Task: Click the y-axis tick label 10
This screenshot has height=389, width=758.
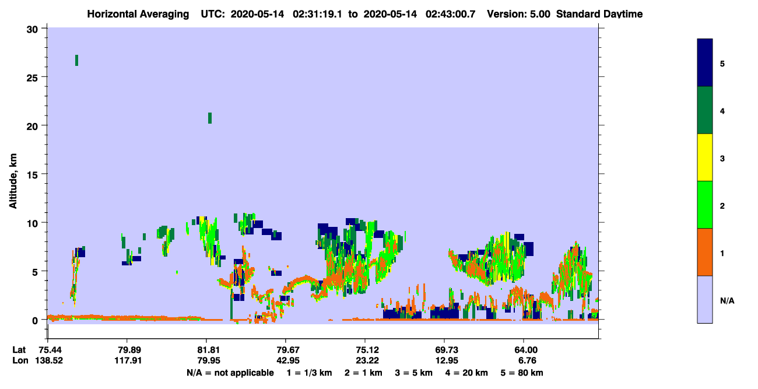Action: point(34,223)
